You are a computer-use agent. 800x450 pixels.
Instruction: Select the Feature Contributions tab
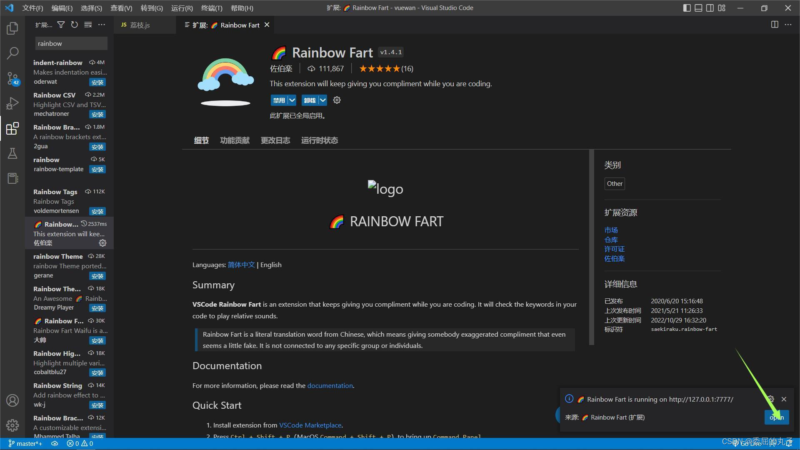pos(235,140)
